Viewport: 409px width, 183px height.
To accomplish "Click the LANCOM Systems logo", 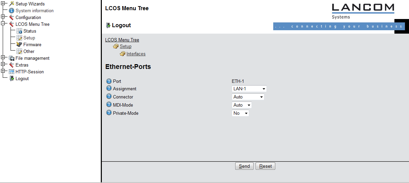I will click(x=363, y=11).
